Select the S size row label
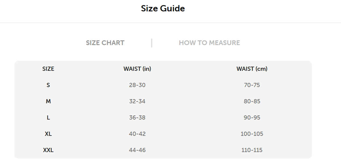 pyautogui.click(x=48, y=85)
